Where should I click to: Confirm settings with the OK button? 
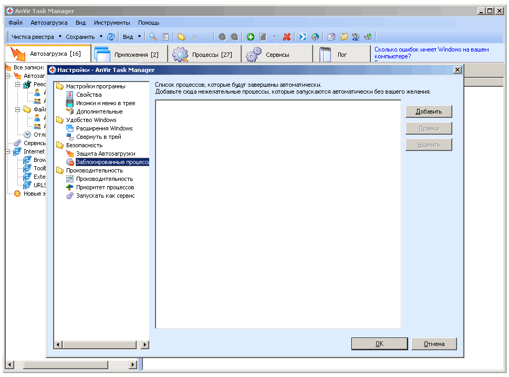(379, 344)
